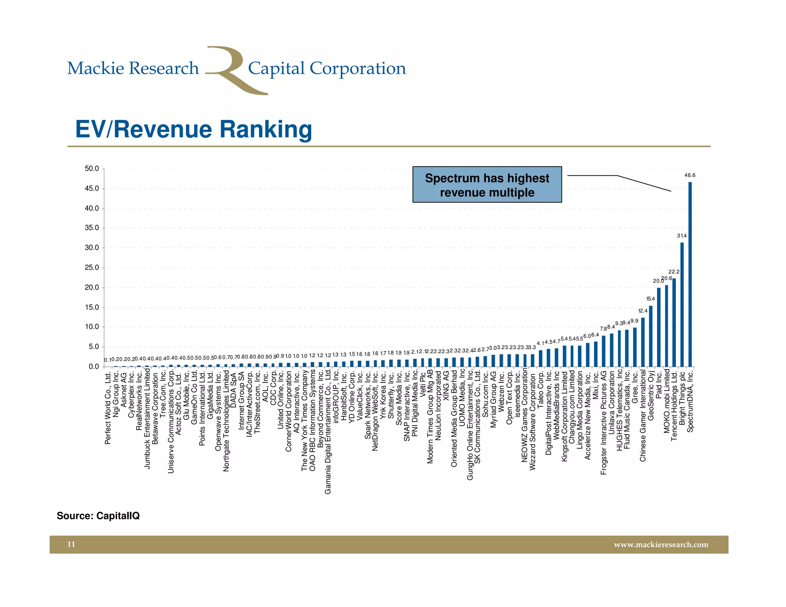Click the GeoSentric Oyj bar labeled 15.4
The width and height of the screenshot is (786, 607).
point(651,336)
